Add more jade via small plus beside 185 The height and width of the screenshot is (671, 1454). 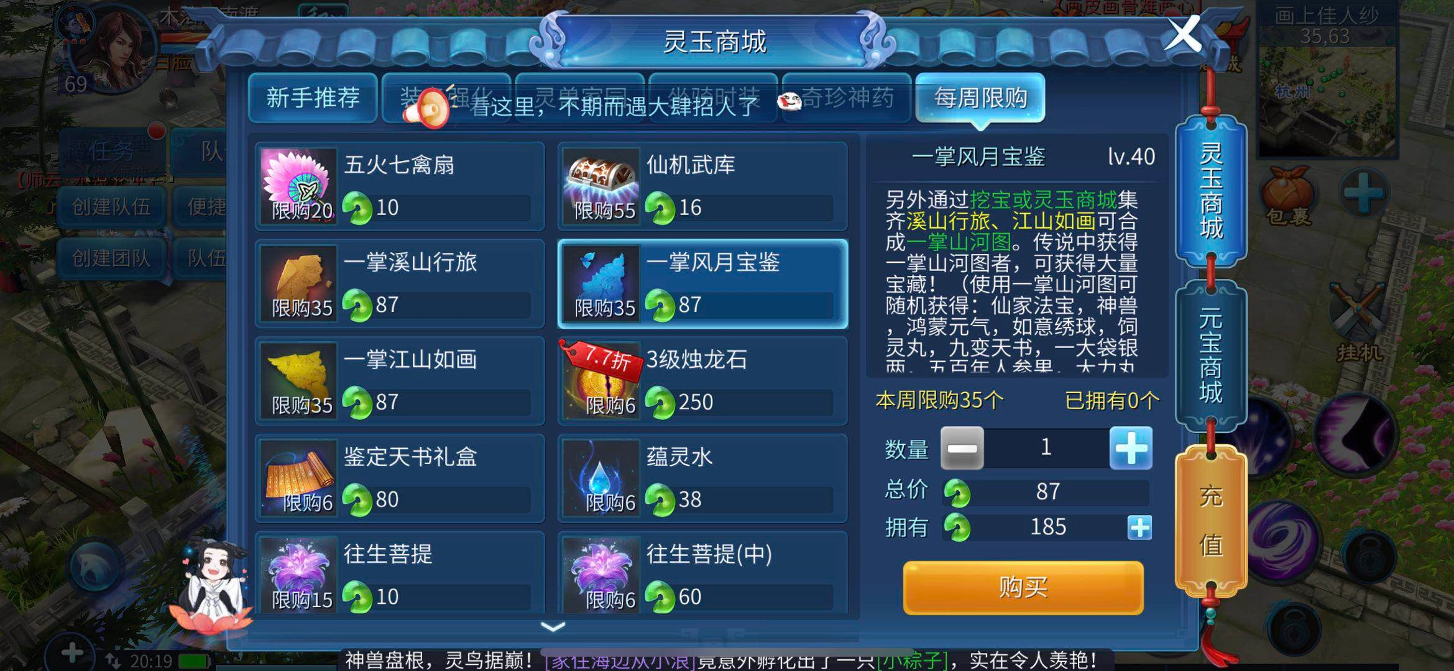[1139, 527]
